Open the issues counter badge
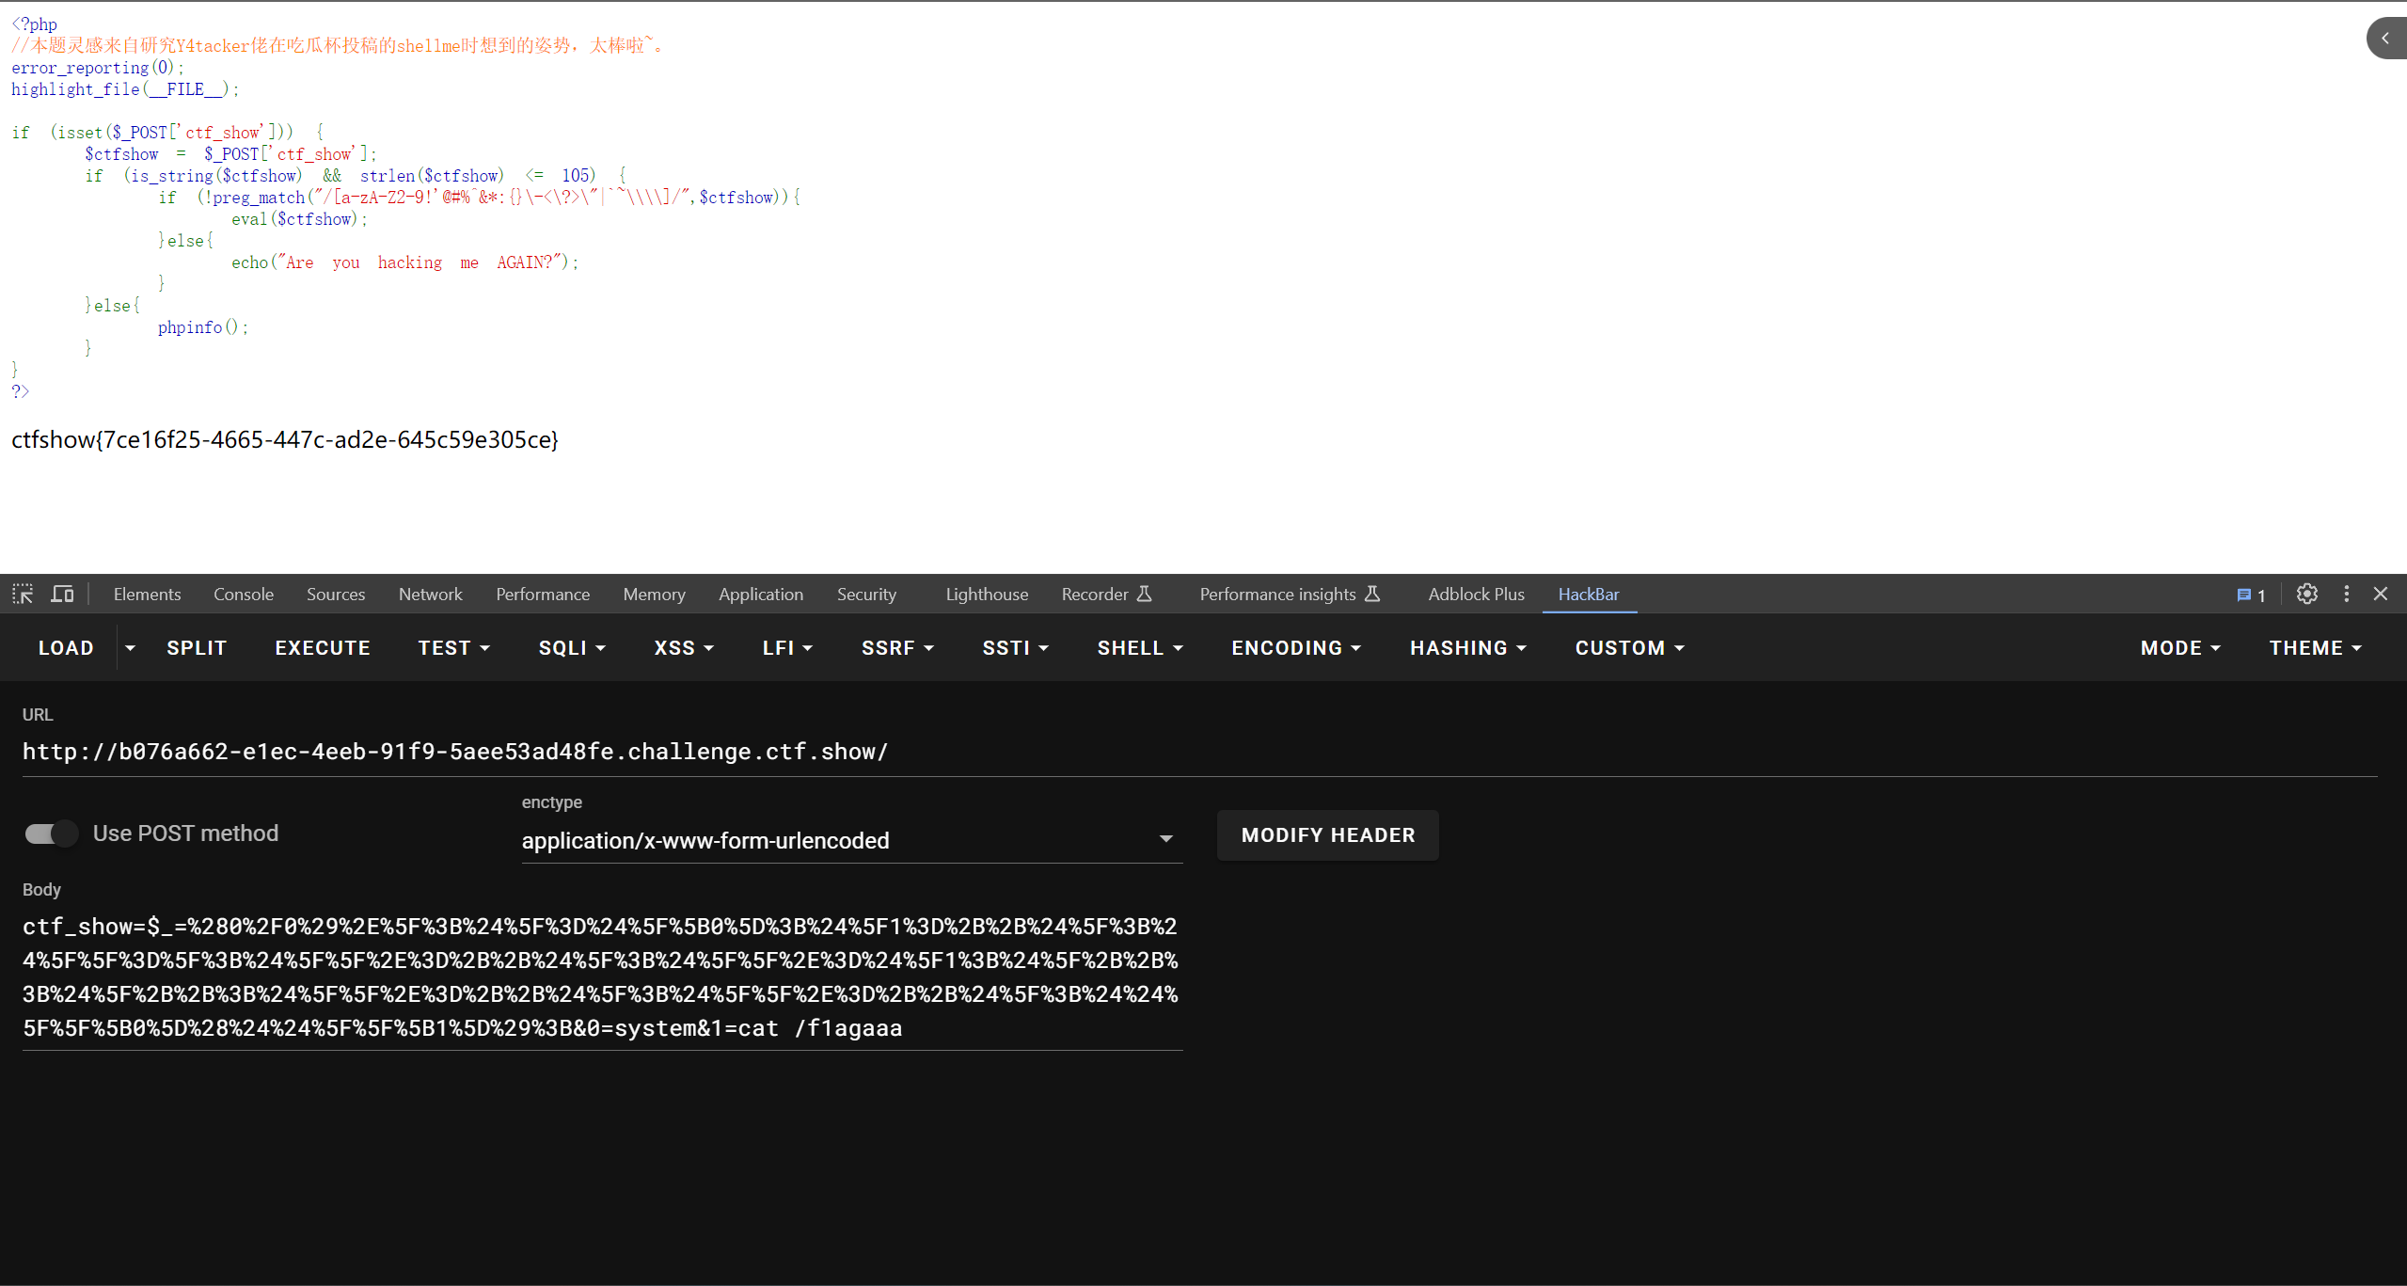Image resolution: width=2407 pixels, height=1286 pixels. 2251,595
